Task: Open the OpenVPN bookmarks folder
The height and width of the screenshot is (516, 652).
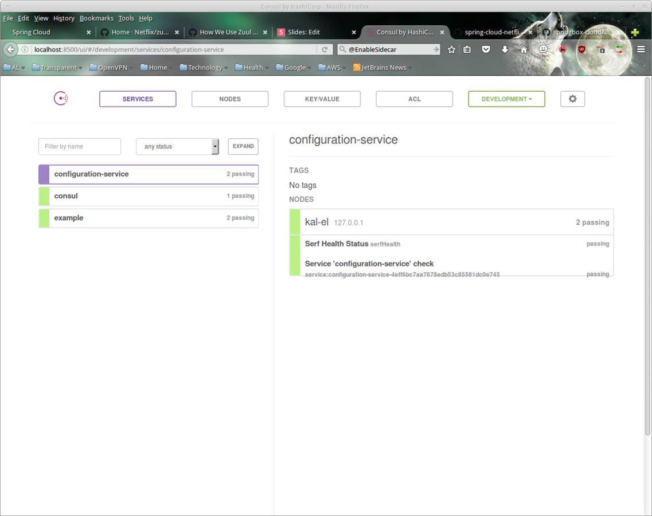Action: pyautogui.click(x=111, y=67)
